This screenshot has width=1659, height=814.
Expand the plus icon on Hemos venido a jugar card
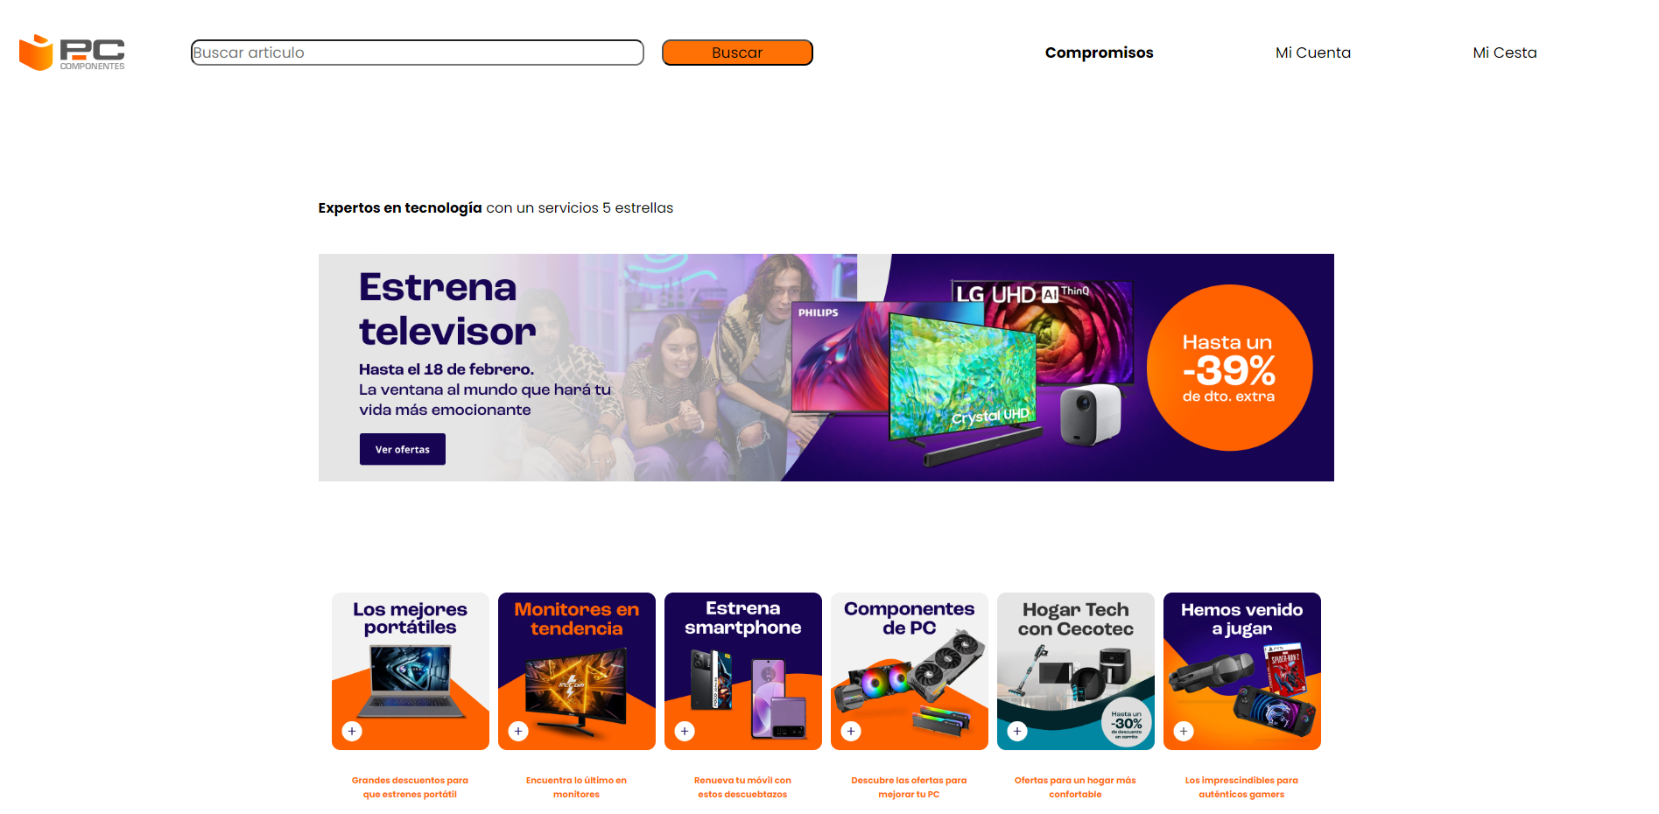(x=1184, y=731)
